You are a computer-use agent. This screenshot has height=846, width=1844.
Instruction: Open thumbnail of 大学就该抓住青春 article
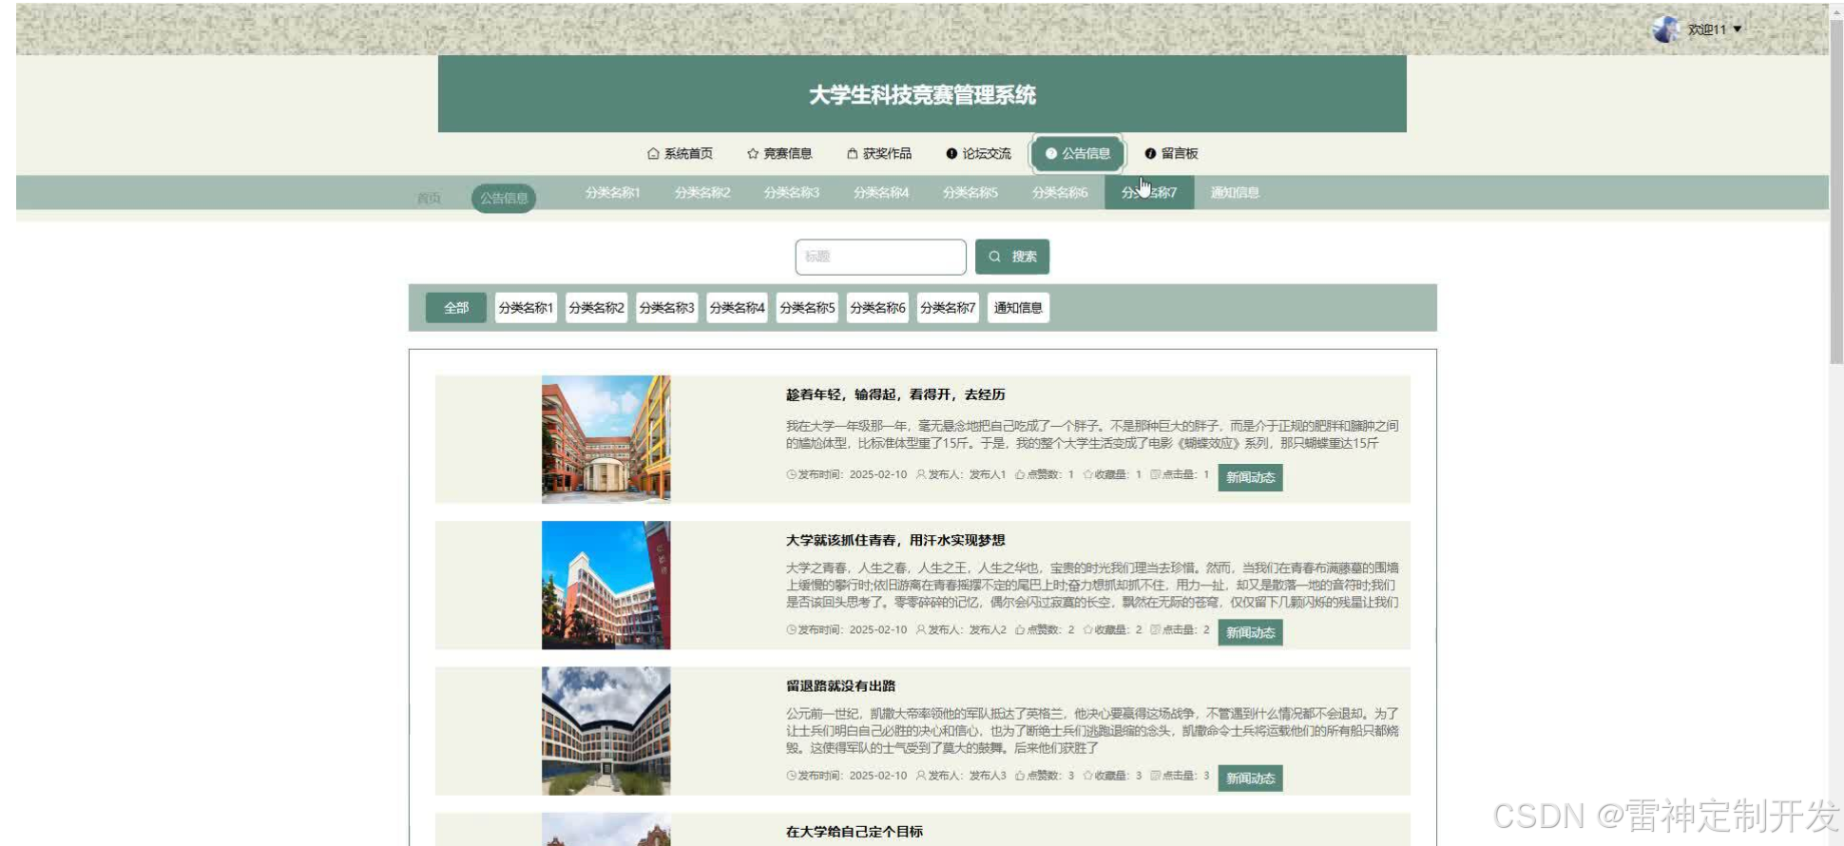(605, 585)
